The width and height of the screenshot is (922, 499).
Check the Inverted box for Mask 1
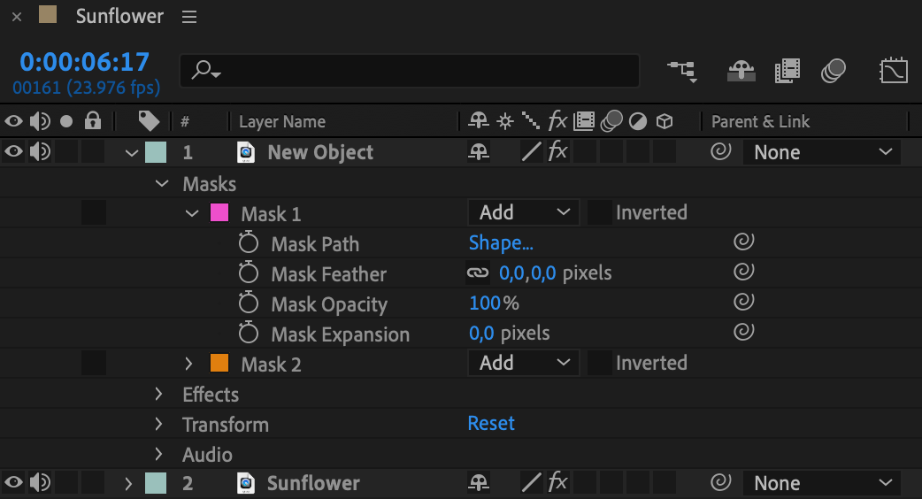tap(599, 212)
